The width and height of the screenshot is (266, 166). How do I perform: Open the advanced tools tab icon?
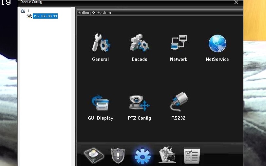pos(167,155)
